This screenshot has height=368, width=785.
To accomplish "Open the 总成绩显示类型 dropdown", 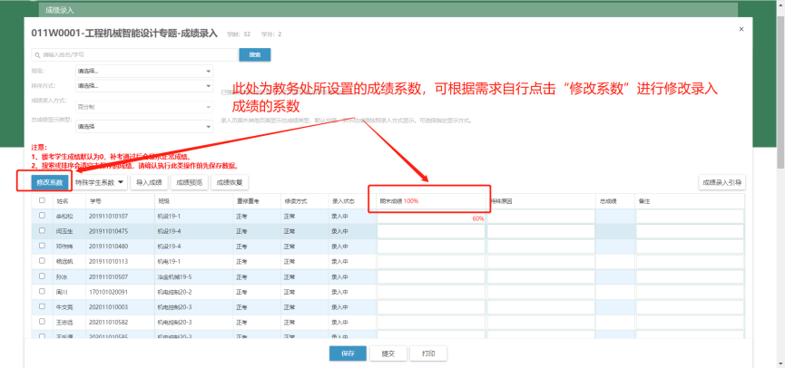I will 143,127.
